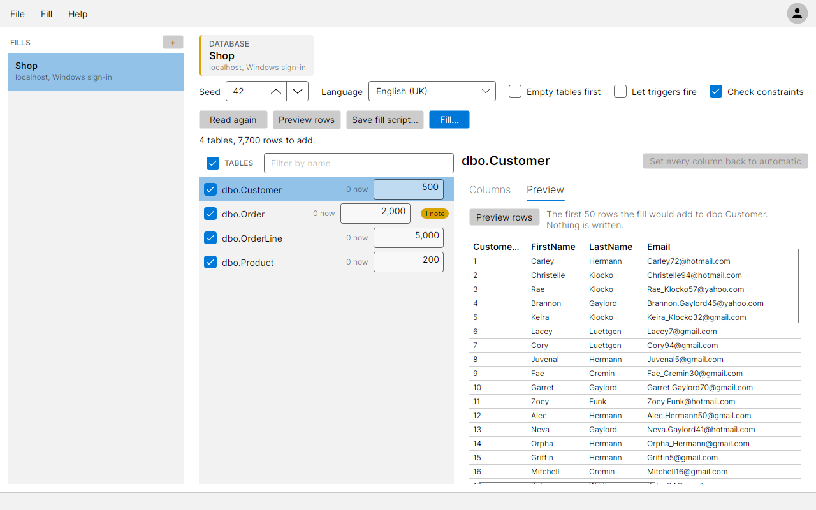This screenshot has width=816, height=510.
Task: Click Preview rows button in Preview tab
Action: (x=504, y=217)
